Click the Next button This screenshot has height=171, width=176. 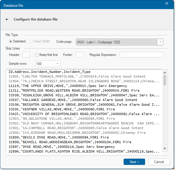coord(134,162)
